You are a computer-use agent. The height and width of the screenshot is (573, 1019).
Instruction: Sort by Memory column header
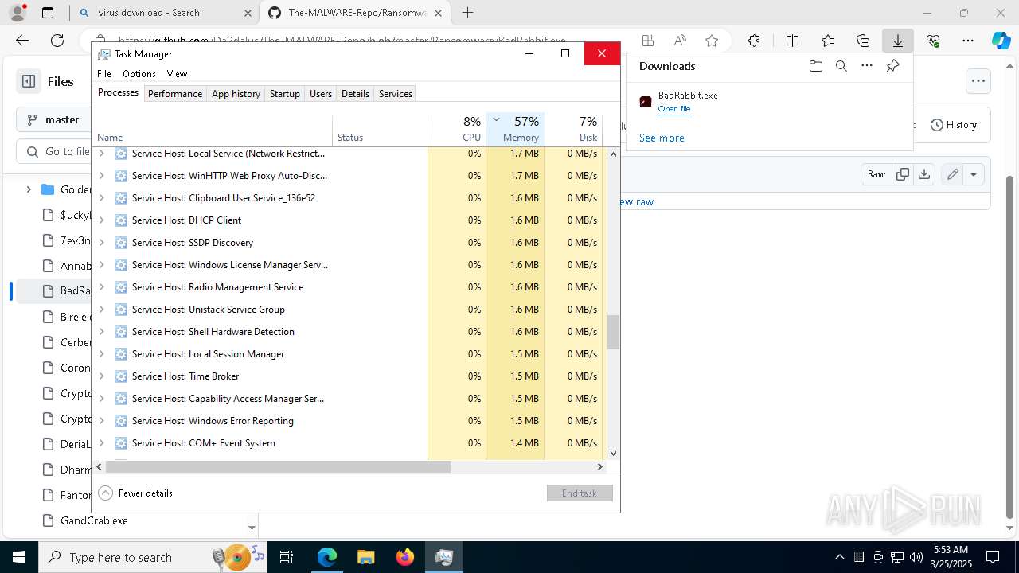coord(515,129)
